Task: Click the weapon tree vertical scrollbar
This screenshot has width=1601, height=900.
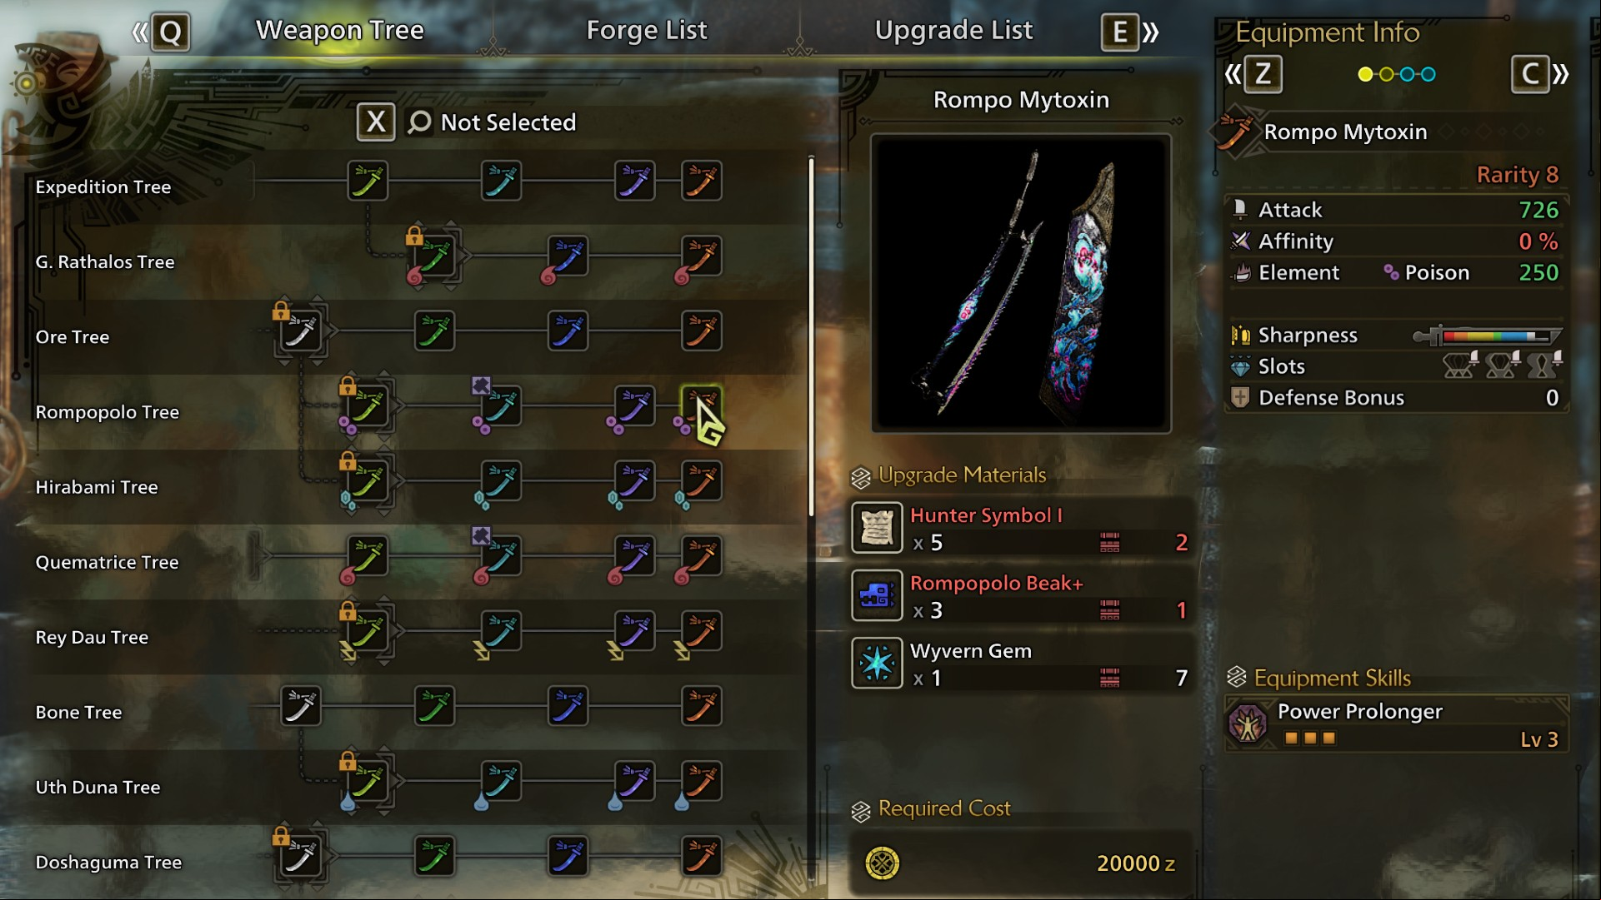Action: 811,337
